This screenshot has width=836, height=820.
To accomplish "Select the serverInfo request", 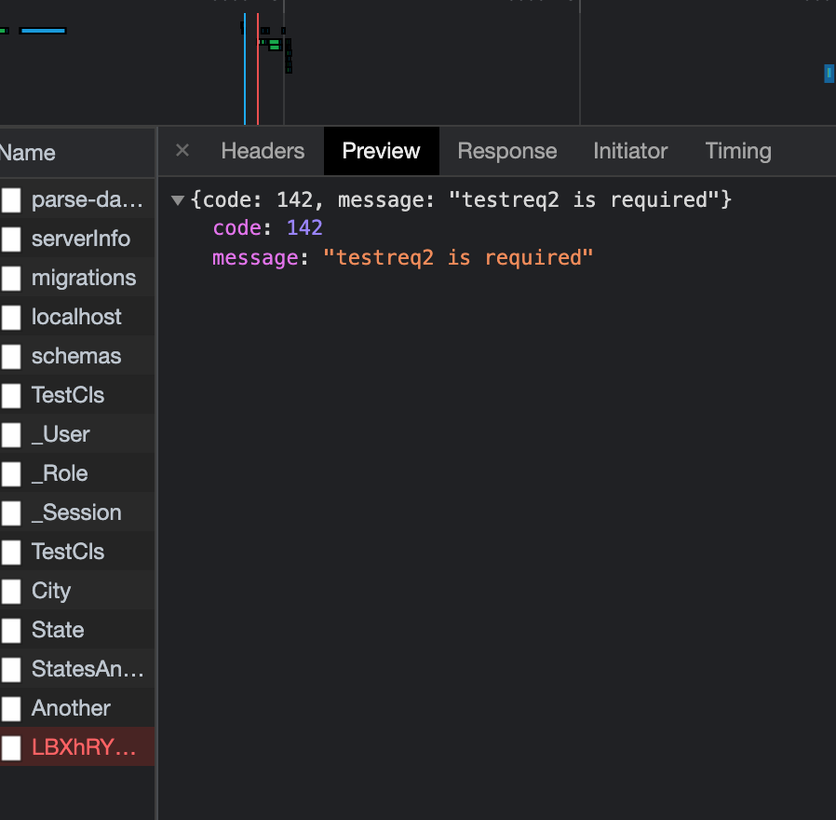I will click(x=77, y=239).
